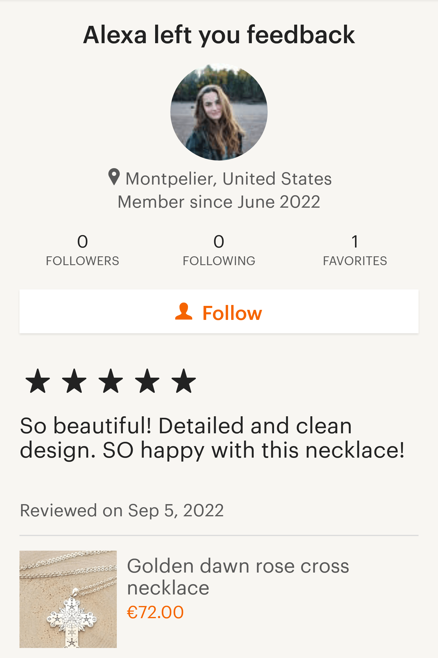Click the second rating star
Image resolution: width=438 pixels, height=658 pixels.
click(x=74, y=381)
